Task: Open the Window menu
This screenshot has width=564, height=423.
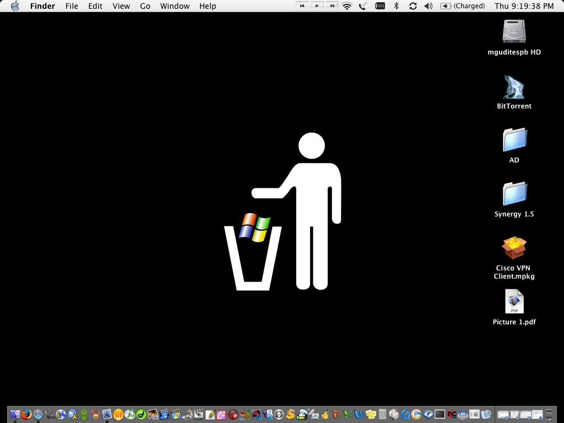Action: pyautogui.click(x=175, y=6)
